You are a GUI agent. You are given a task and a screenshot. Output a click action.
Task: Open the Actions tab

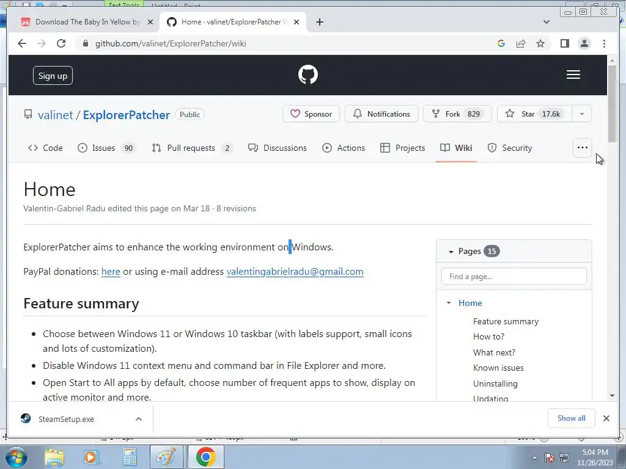tap(344, 148)
